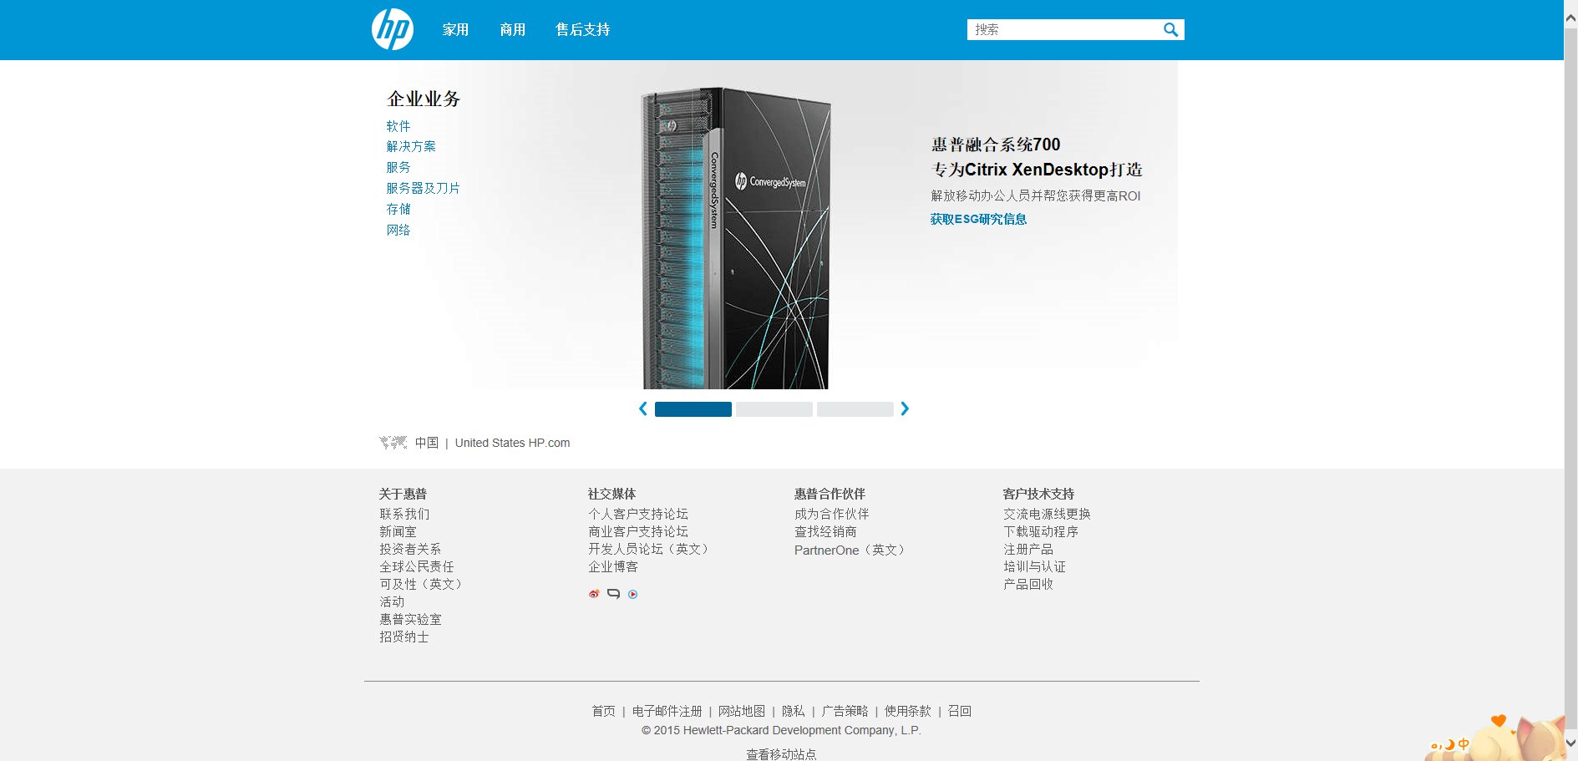Select the second carousel indicator bar
1578x761 pixels.
(773, 409)
